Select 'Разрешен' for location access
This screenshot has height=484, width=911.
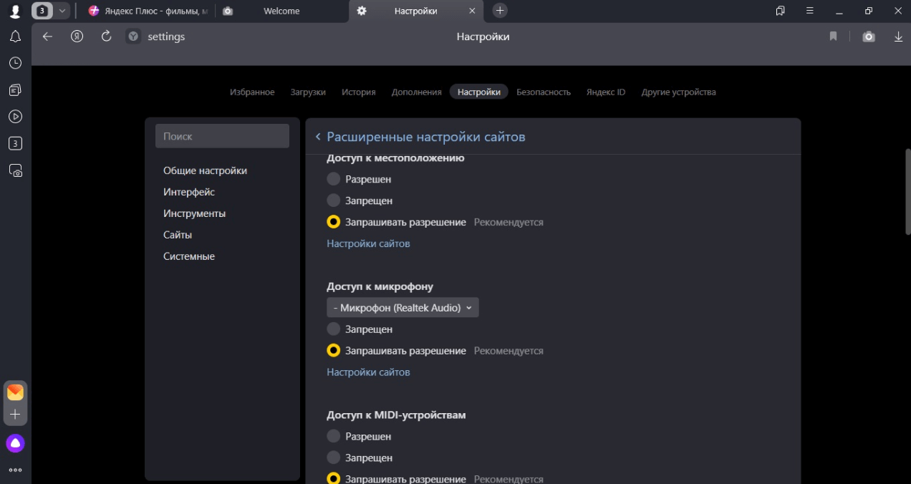334,179
